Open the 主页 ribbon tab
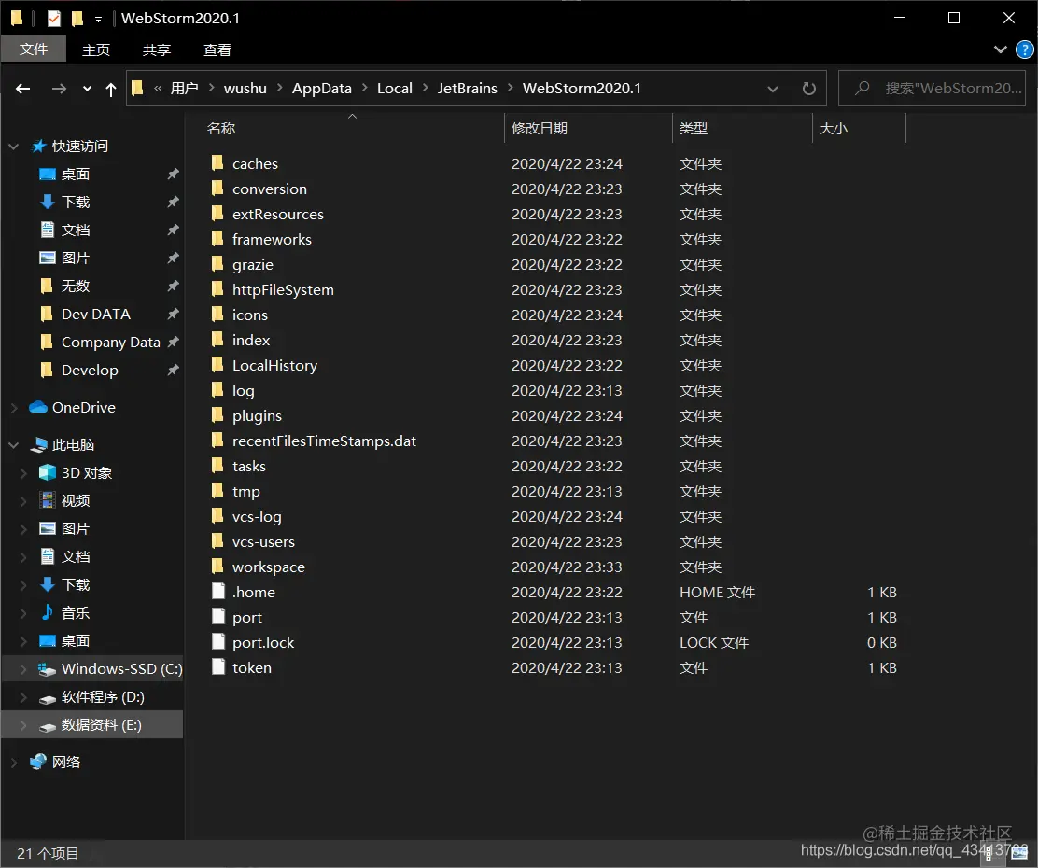This screenshot has height=868, width=1038. click(x=96, y=49)
